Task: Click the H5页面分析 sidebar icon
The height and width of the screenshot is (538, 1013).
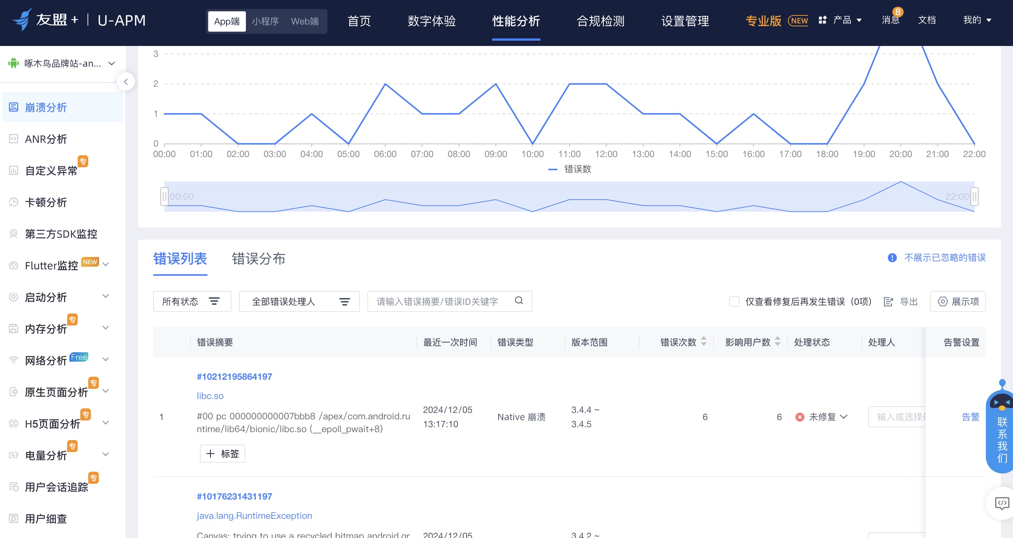Action: 13,423
